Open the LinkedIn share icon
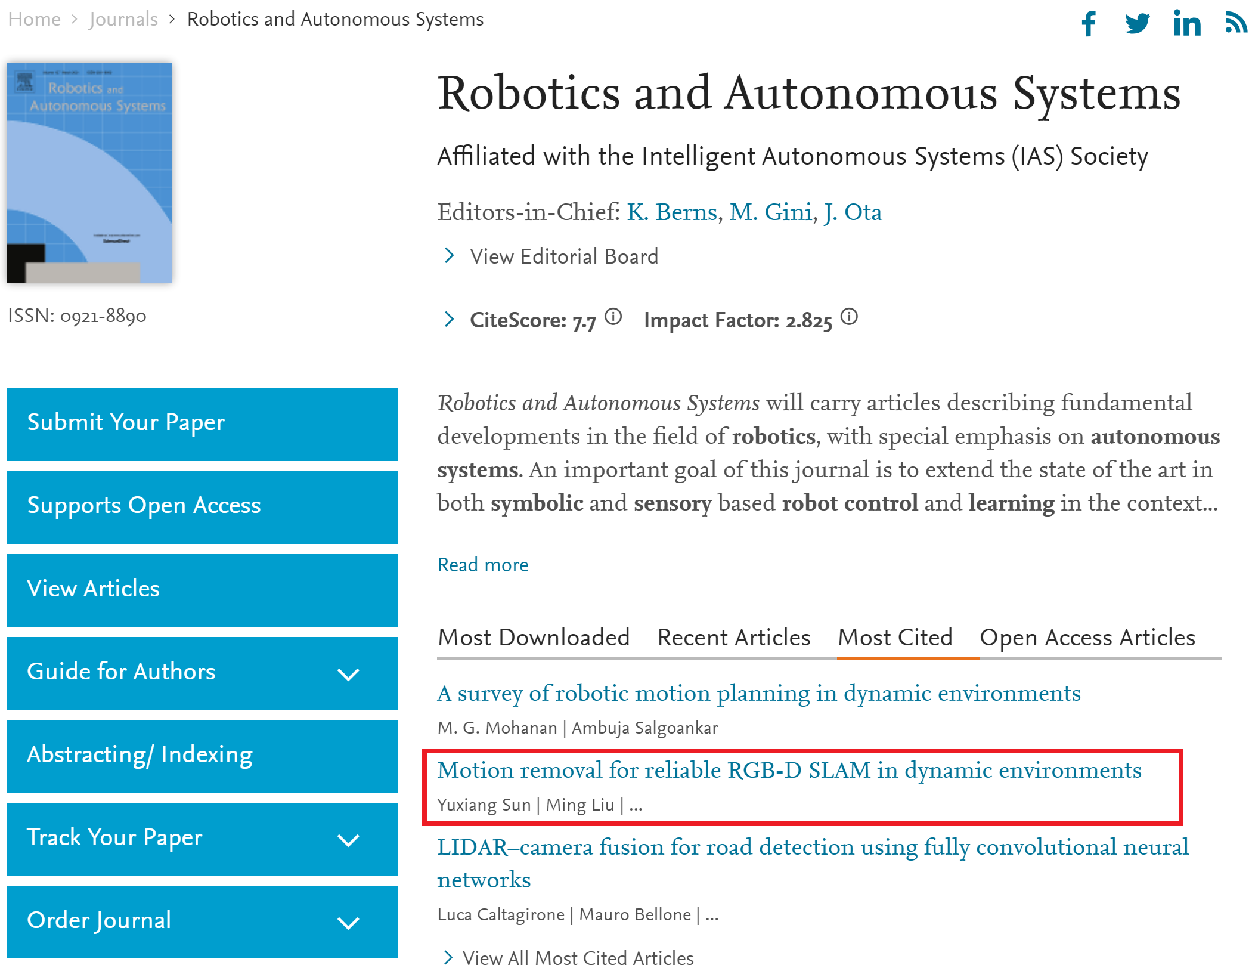 (1186, 24)
